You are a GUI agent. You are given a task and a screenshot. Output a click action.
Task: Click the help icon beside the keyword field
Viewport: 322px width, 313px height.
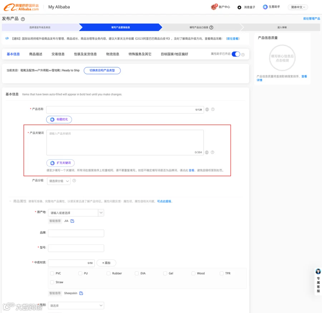coord(213,152)
